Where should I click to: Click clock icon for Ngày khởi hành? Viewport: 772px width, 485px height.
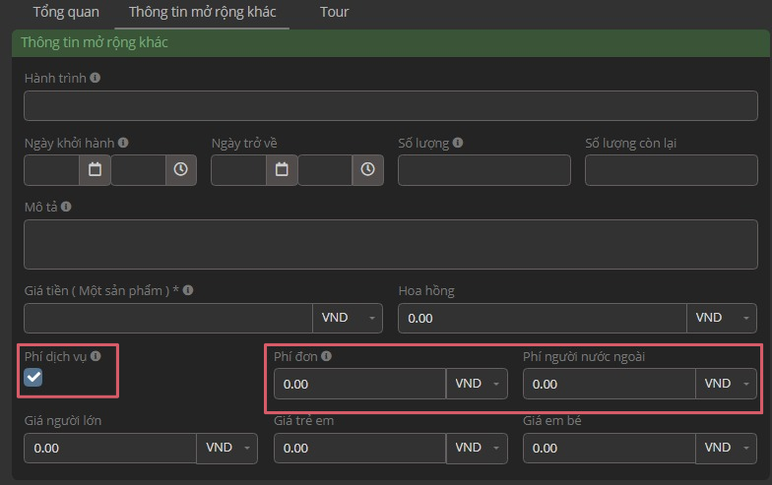(x=180, y=169)
